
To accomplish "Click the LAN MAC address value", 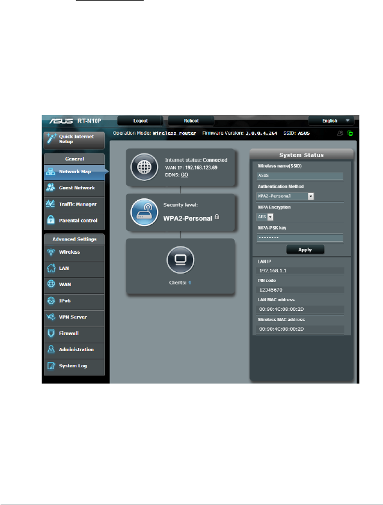I will (281, 309).
